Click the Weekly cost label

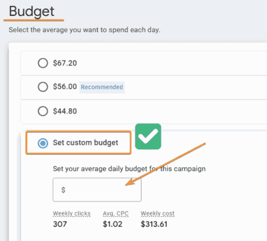coord(158,214)
